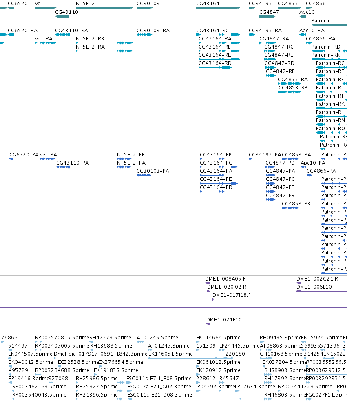Screen dimensions: 347x401
Task: Select the CG4853 gene label
Action: coord(288,4)
